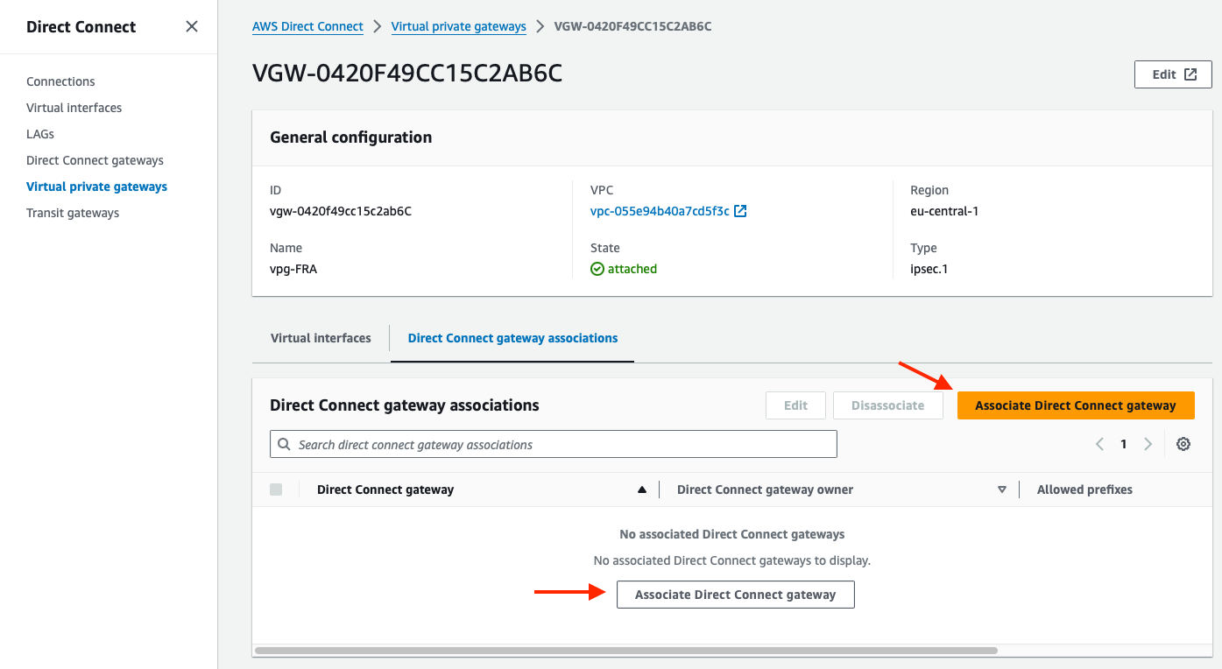Viewport: 1222px width, 669px height.
Task: Open vpc-055e94b40a7cd5f3c link
Action: pos(660,211)
